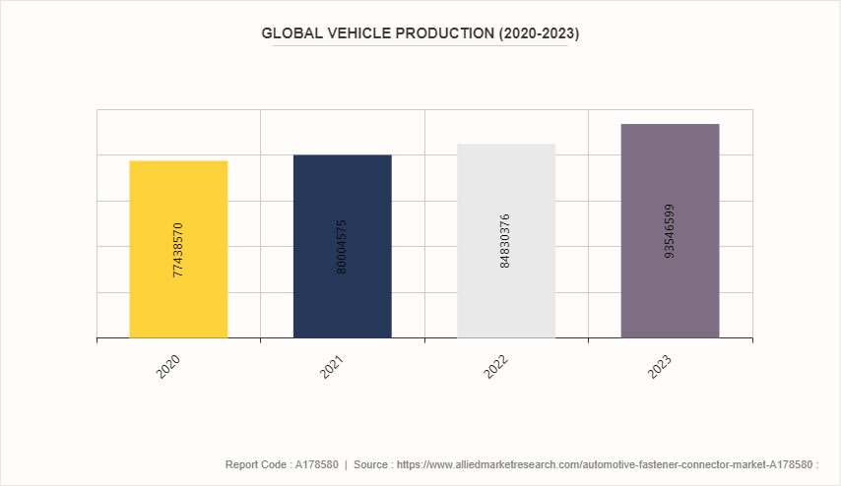
Task: Click the 2022 x-axis label
Action: pyautogui.click(x=498, y=366)
